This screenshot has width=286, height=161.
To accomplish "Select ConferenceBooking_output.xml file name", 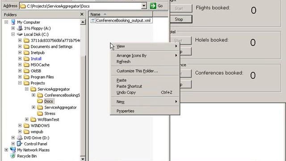I will [x=123, y=21].
